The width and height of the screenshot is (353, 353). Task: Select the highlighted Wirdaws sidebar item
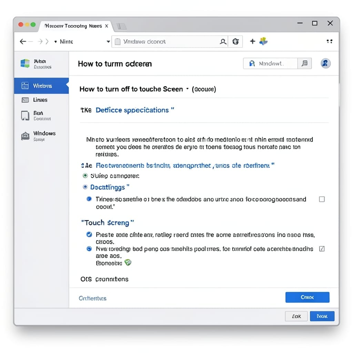(x=41, y=86)
